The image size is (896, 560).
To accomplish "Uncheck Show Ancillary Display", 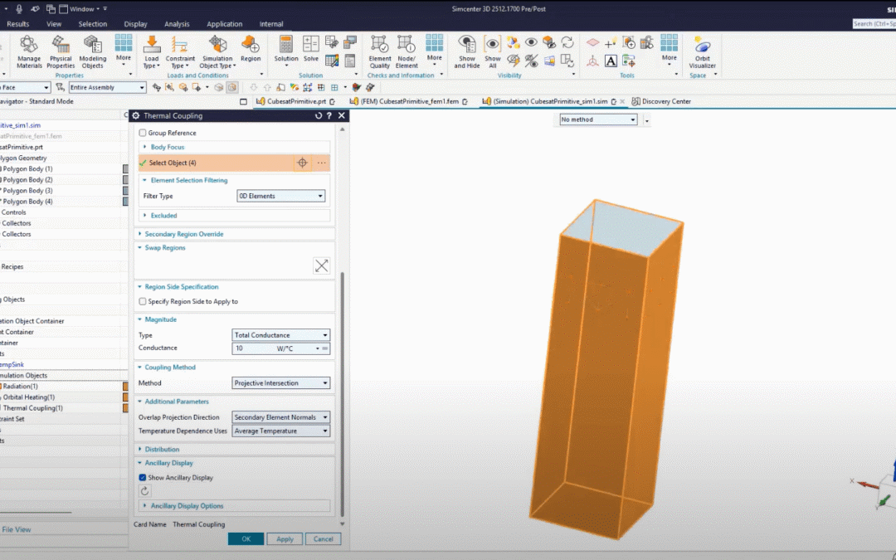I will 143,478.
